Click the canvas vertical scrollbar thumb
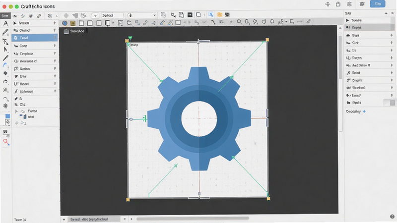Screen dimensions: 397x223 (x=340, y=57)
